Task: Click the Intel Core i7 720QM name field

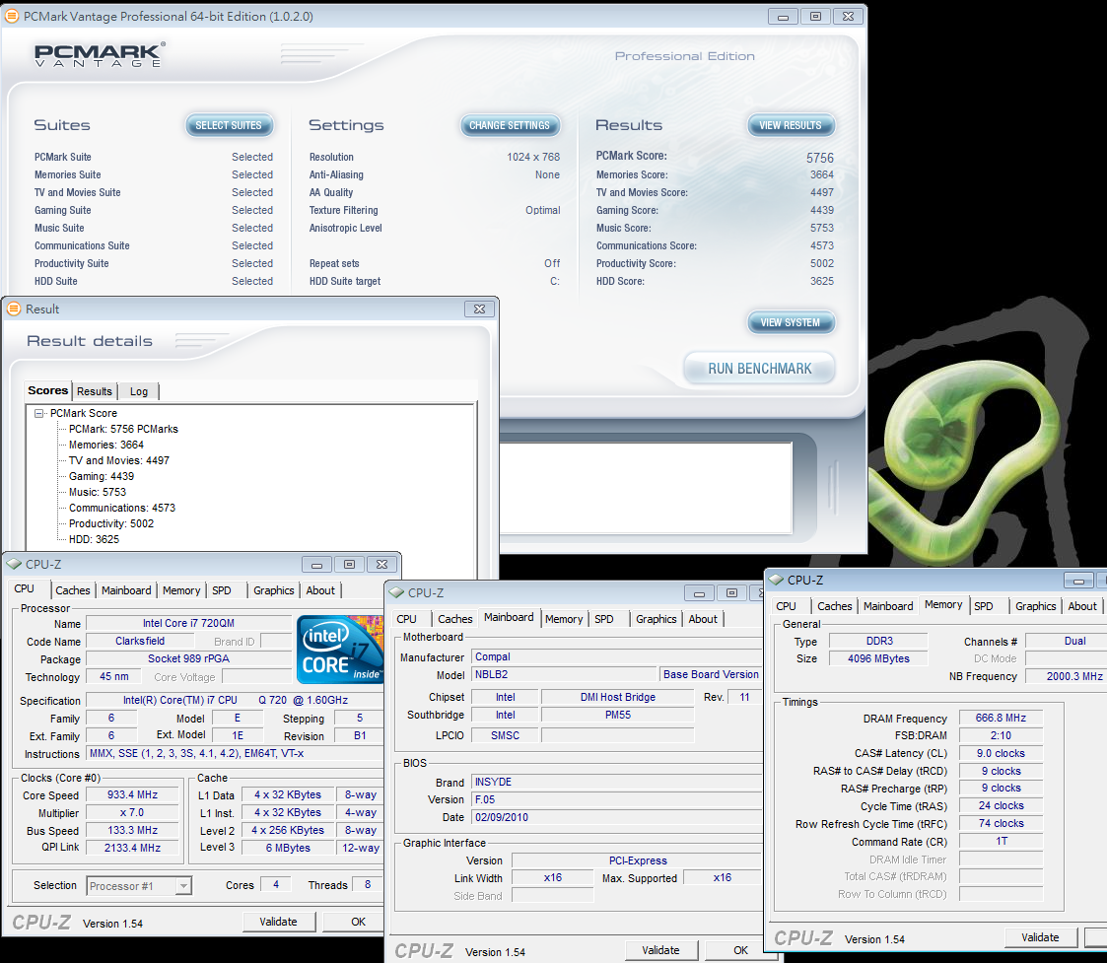Action: [x=188, y=623]
